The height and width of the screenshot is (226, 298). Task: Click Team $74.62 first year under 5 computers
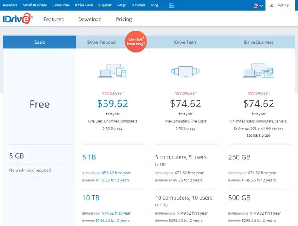pyautogui.click(x=189, y=173)
